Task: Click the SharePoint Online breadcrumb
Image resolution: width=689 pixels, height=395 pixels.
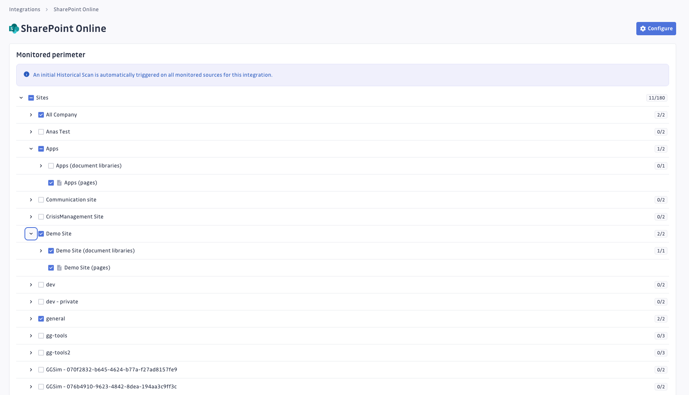Action: click(76, 10)
